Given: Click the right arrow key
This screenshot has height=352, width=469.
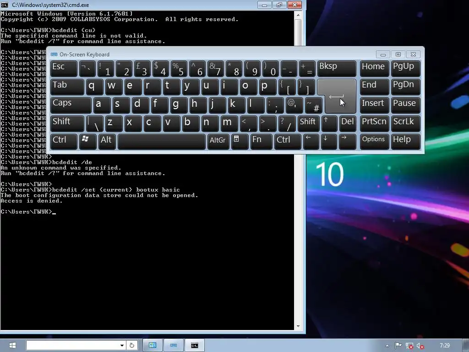Looking at the screenshot, I should (348, 142).
